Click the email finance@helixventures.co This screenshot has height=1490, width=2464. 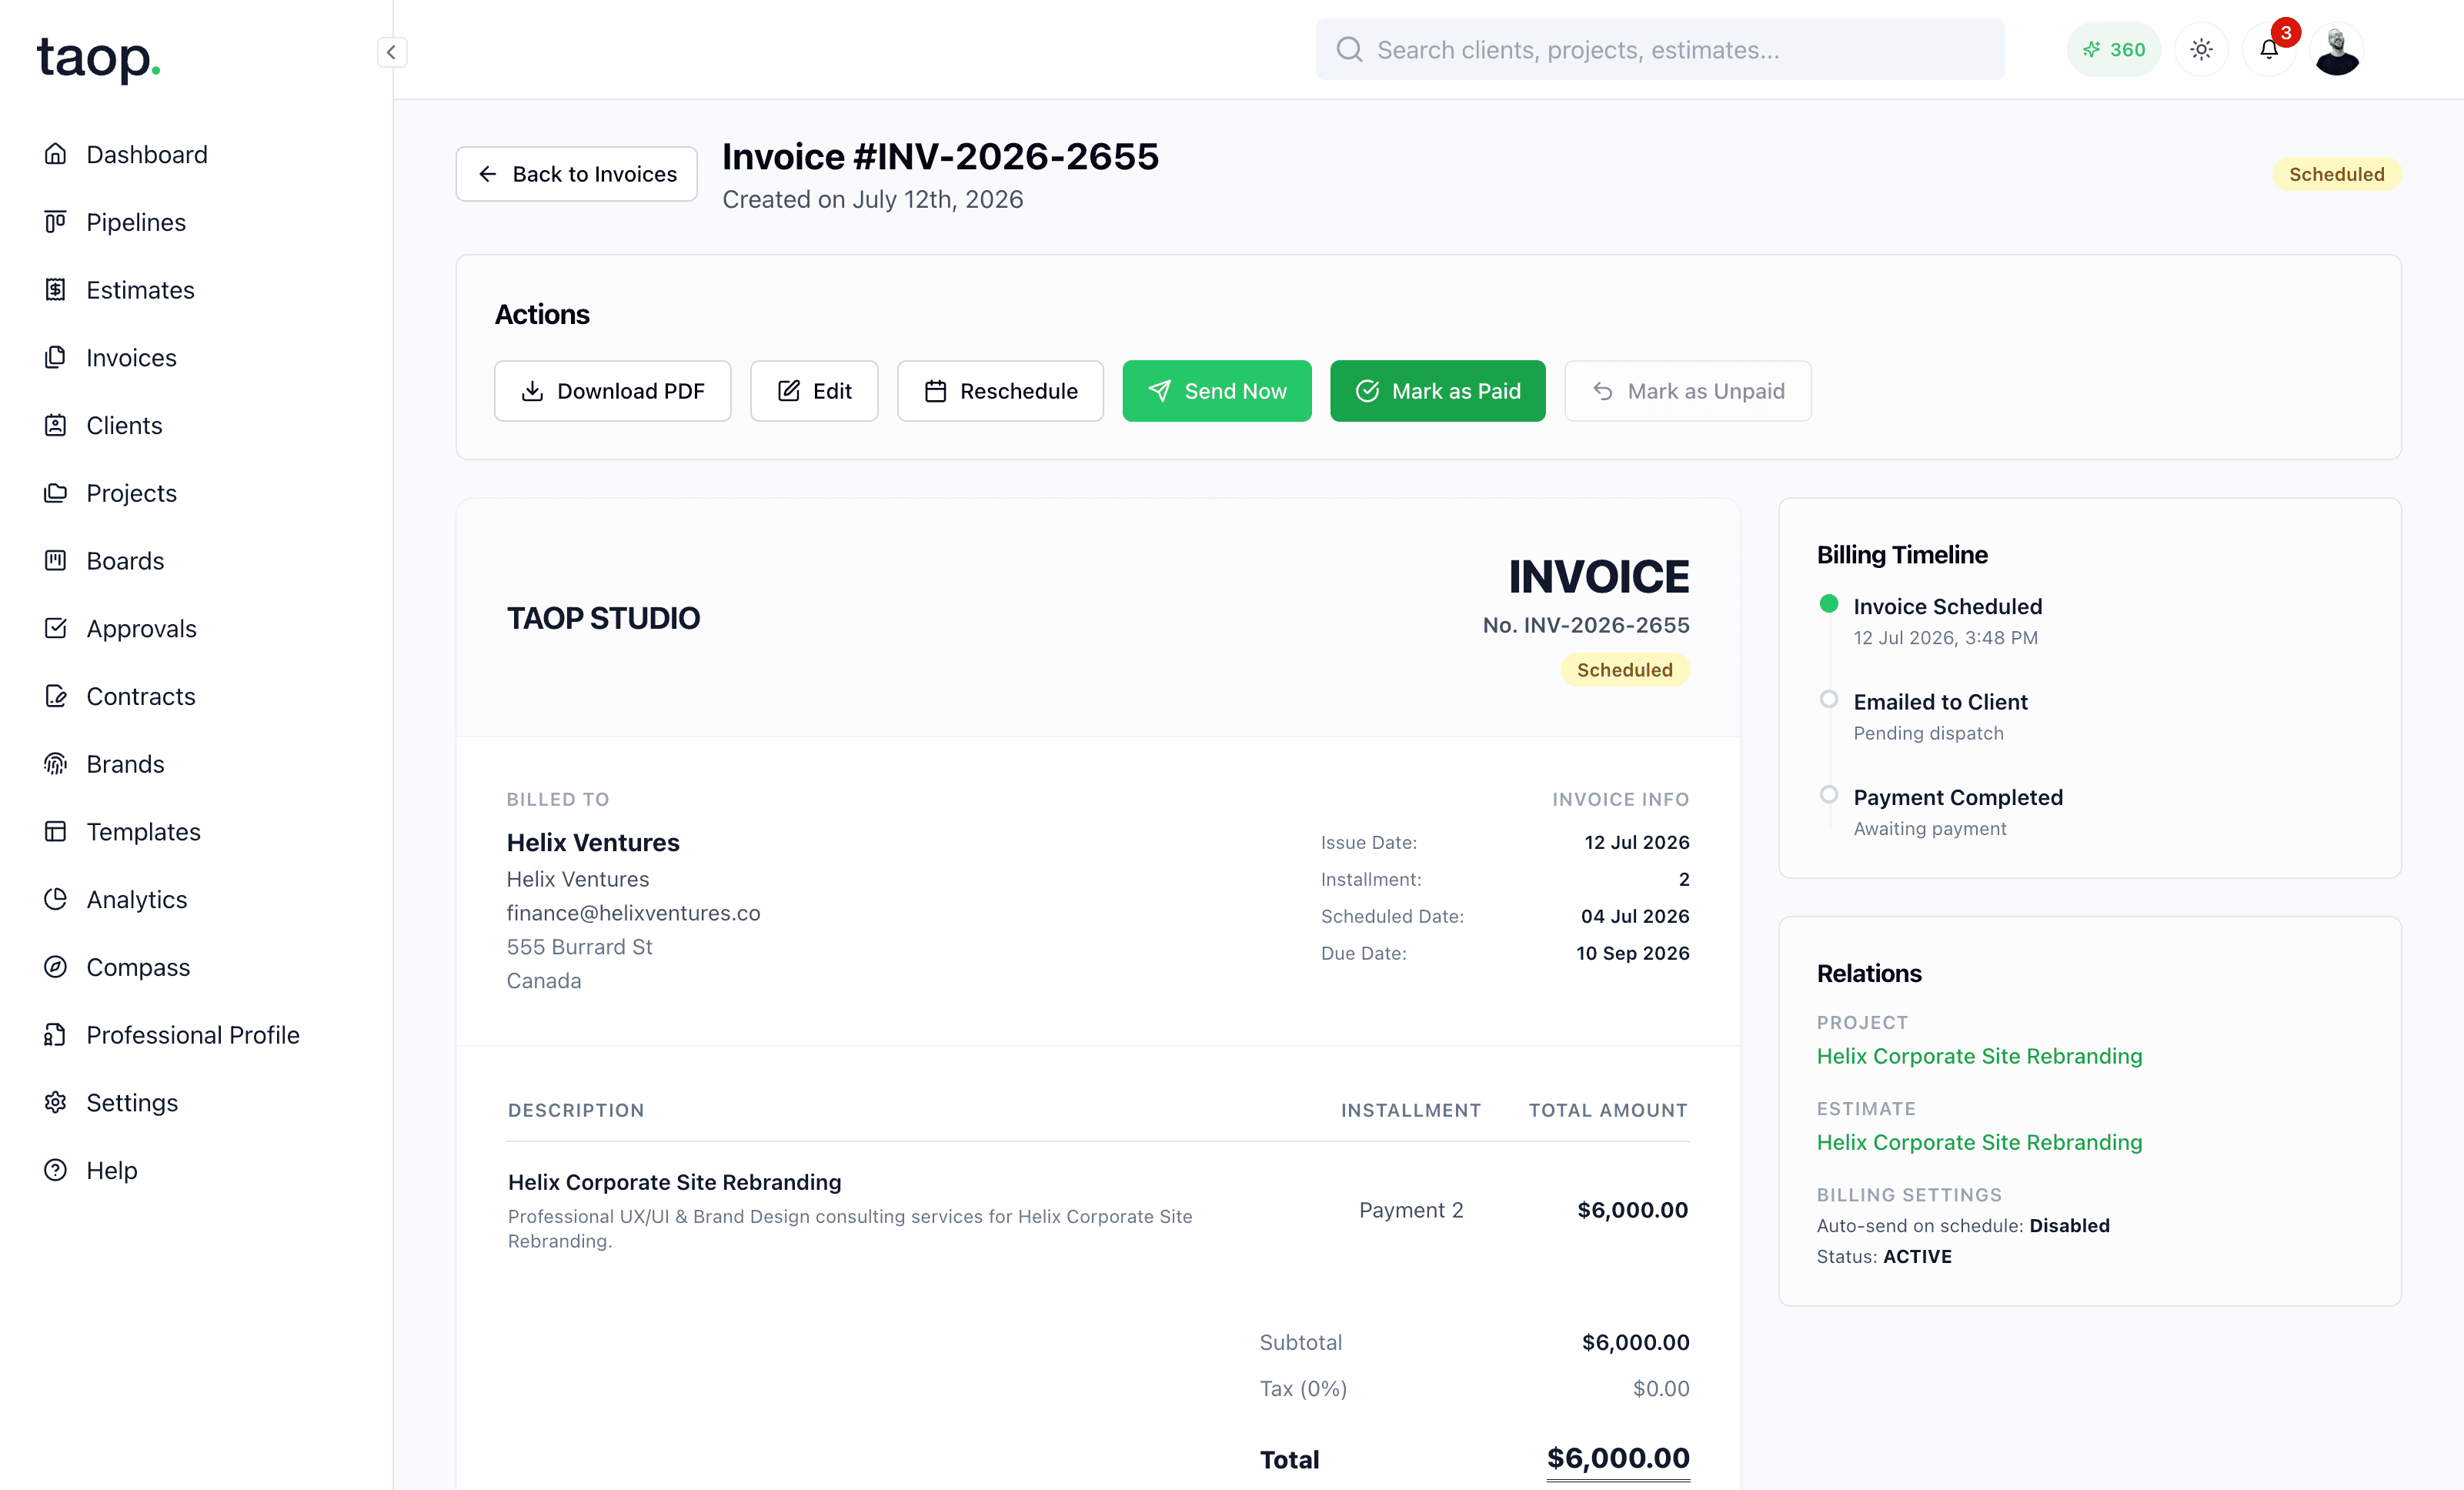(x=633, y=913)
